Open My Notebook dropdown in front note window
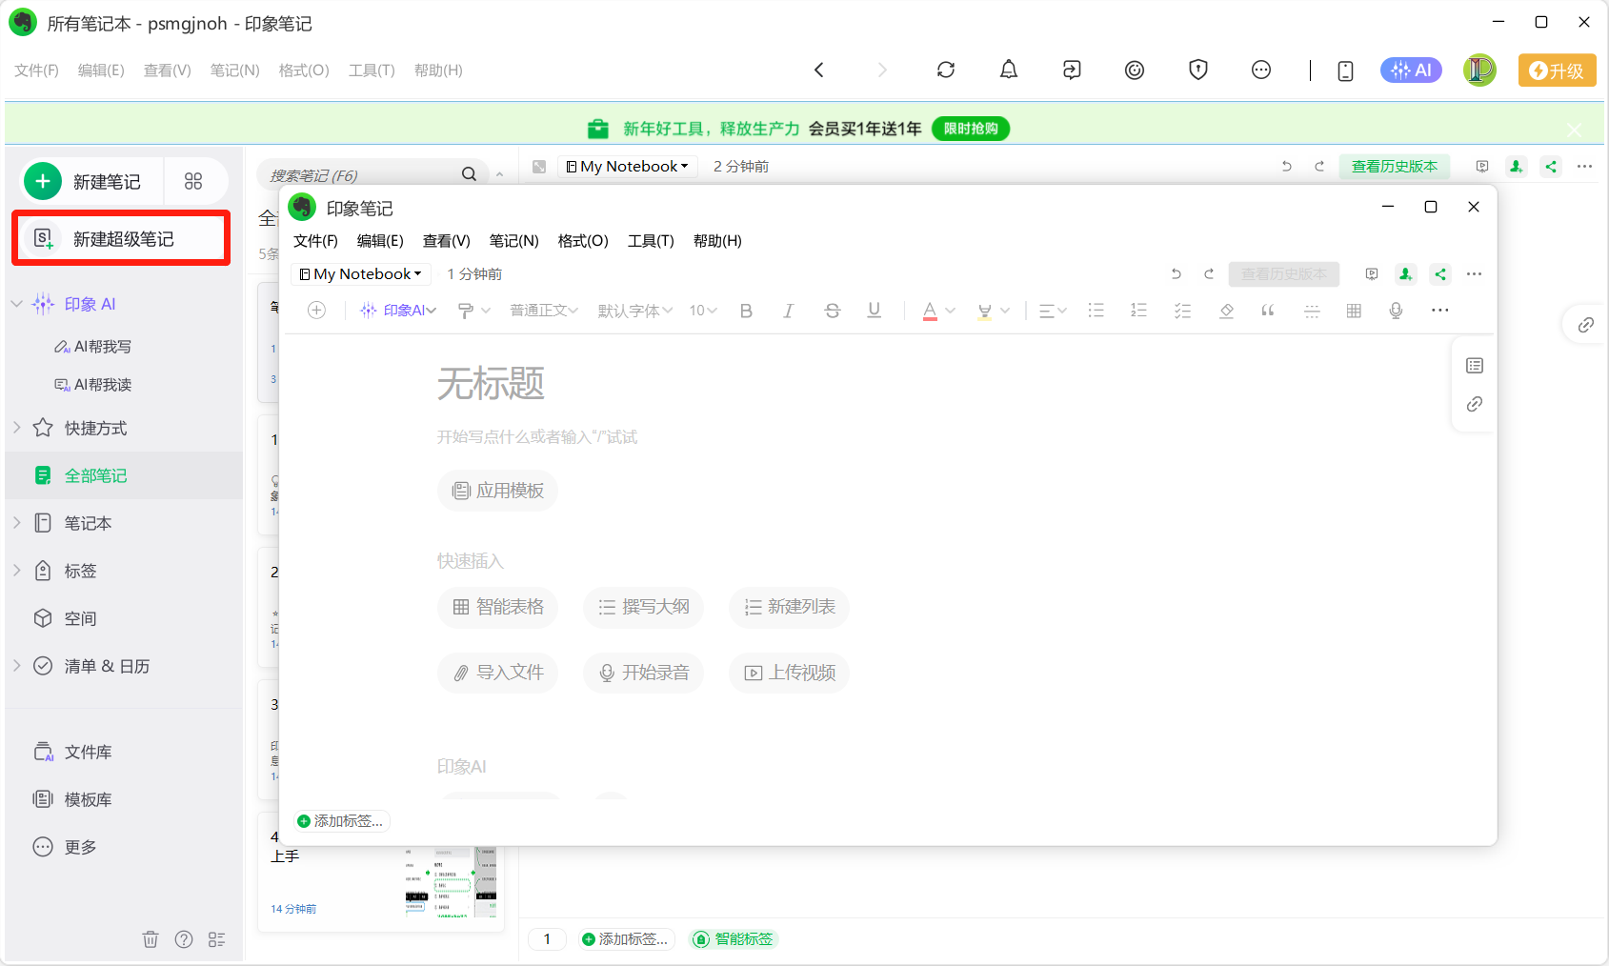 [361, 274]
